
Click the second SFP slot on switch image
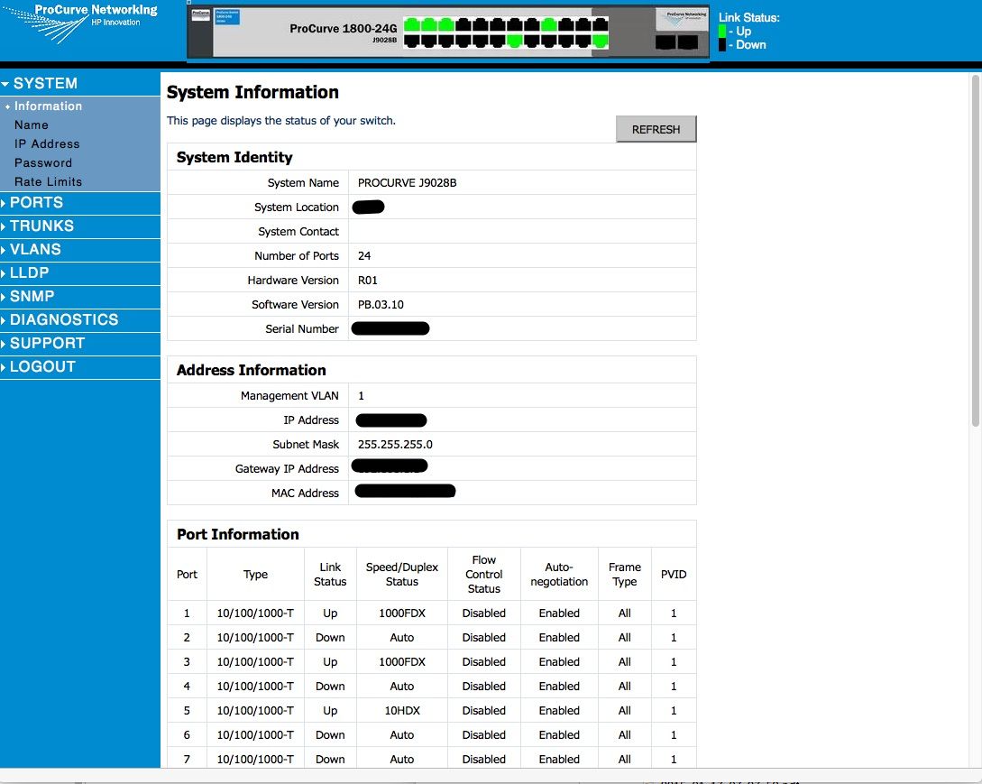pos(688,42)
